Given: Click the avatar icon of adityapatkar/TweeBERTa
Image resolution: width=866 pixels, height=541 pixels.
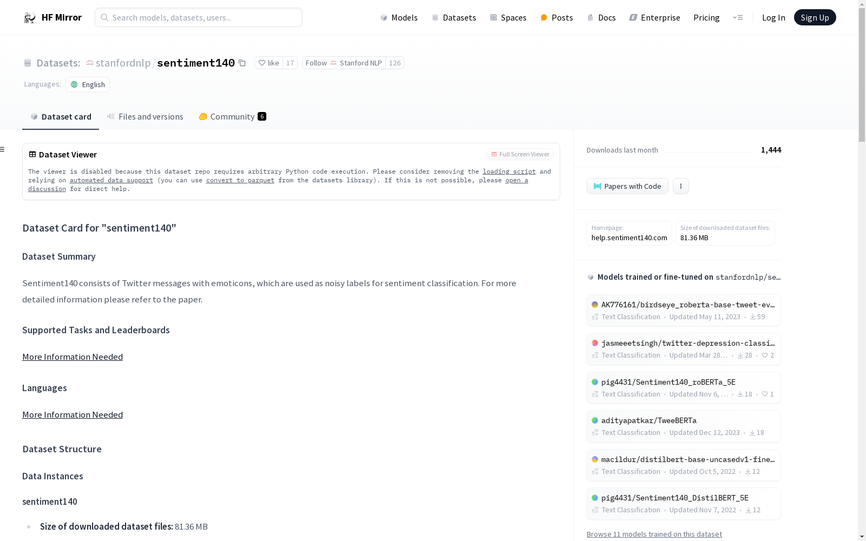Looking at the screenshot, I should (x=595, y=420).
